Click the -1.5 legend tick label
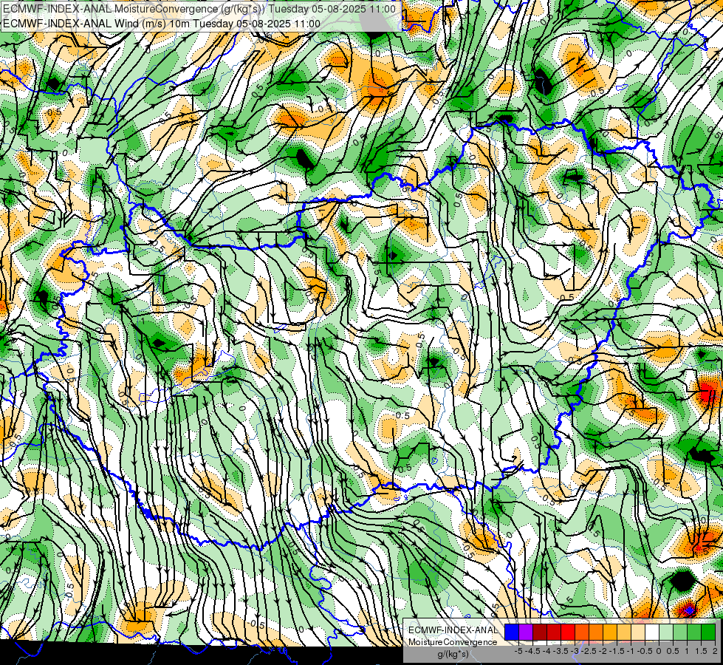This screenshot has height=665, width=723. coord(617,651)
